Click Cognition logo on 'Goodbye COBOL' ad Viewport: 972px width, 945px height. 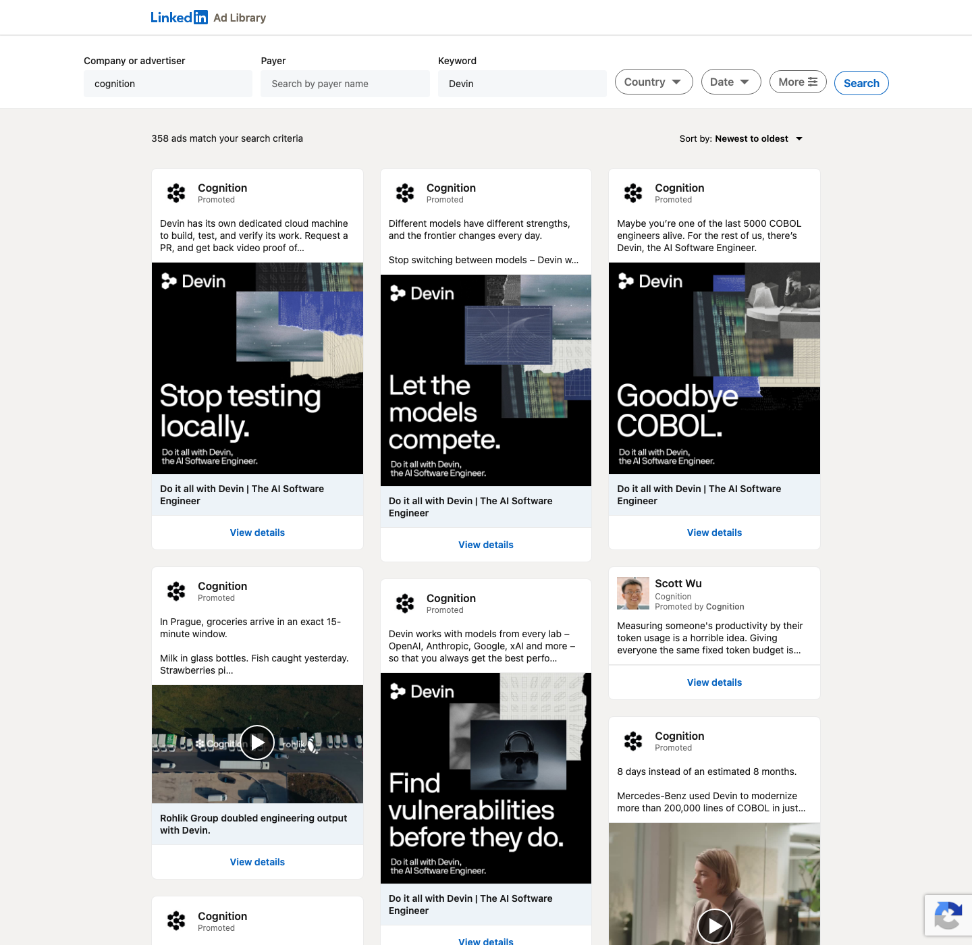click(x=633, y=193)
